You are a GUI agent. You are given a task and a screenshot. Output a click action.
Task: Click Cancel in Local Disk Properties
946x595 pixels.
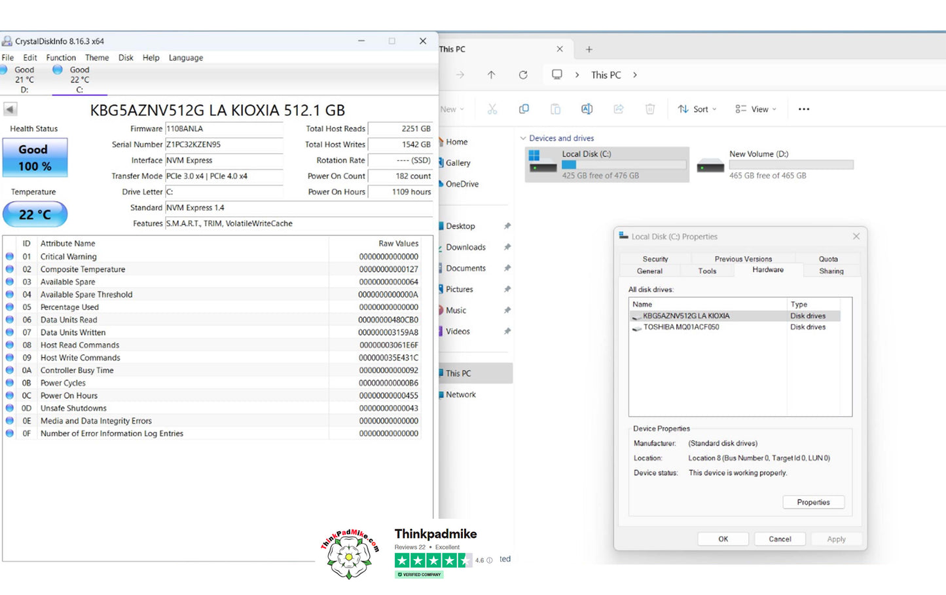(x=780, y=539)
